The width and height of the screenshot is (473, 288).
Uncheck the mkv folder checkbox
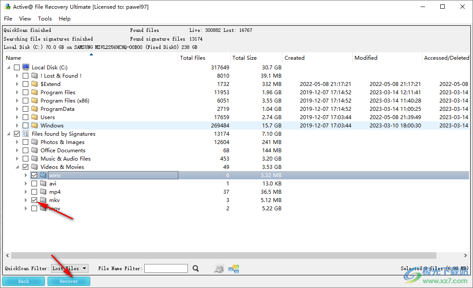coord(34,200)
